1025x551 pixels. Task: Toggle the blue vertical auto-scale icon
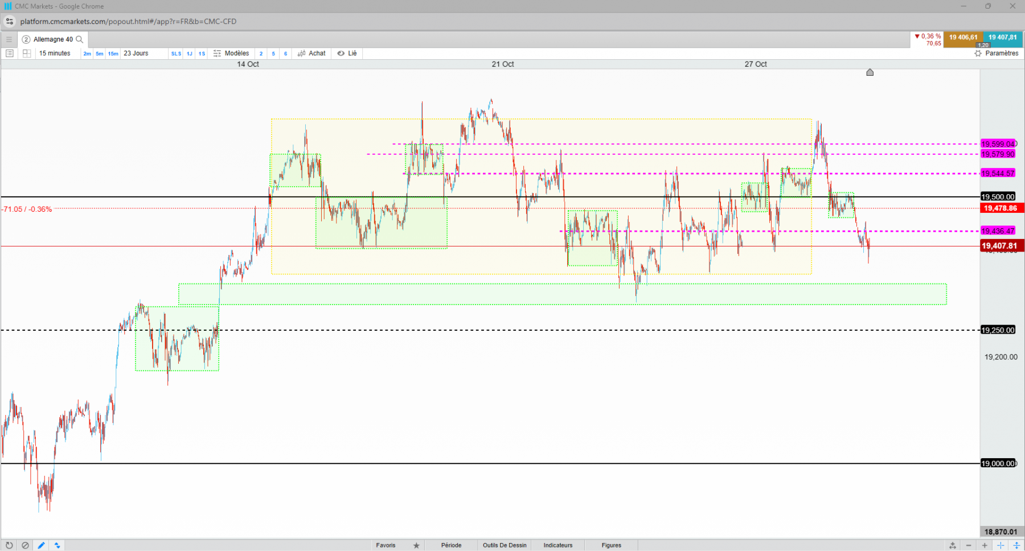(x=1016, y=545)
